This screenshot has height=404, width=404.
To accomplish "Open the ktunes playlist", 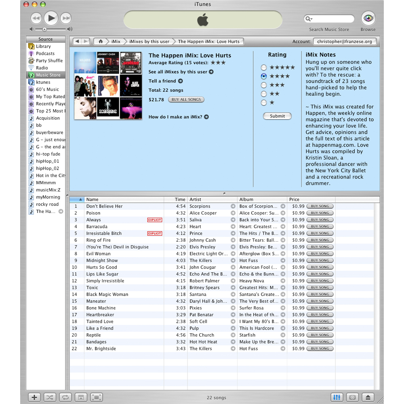I will (46, 82).
